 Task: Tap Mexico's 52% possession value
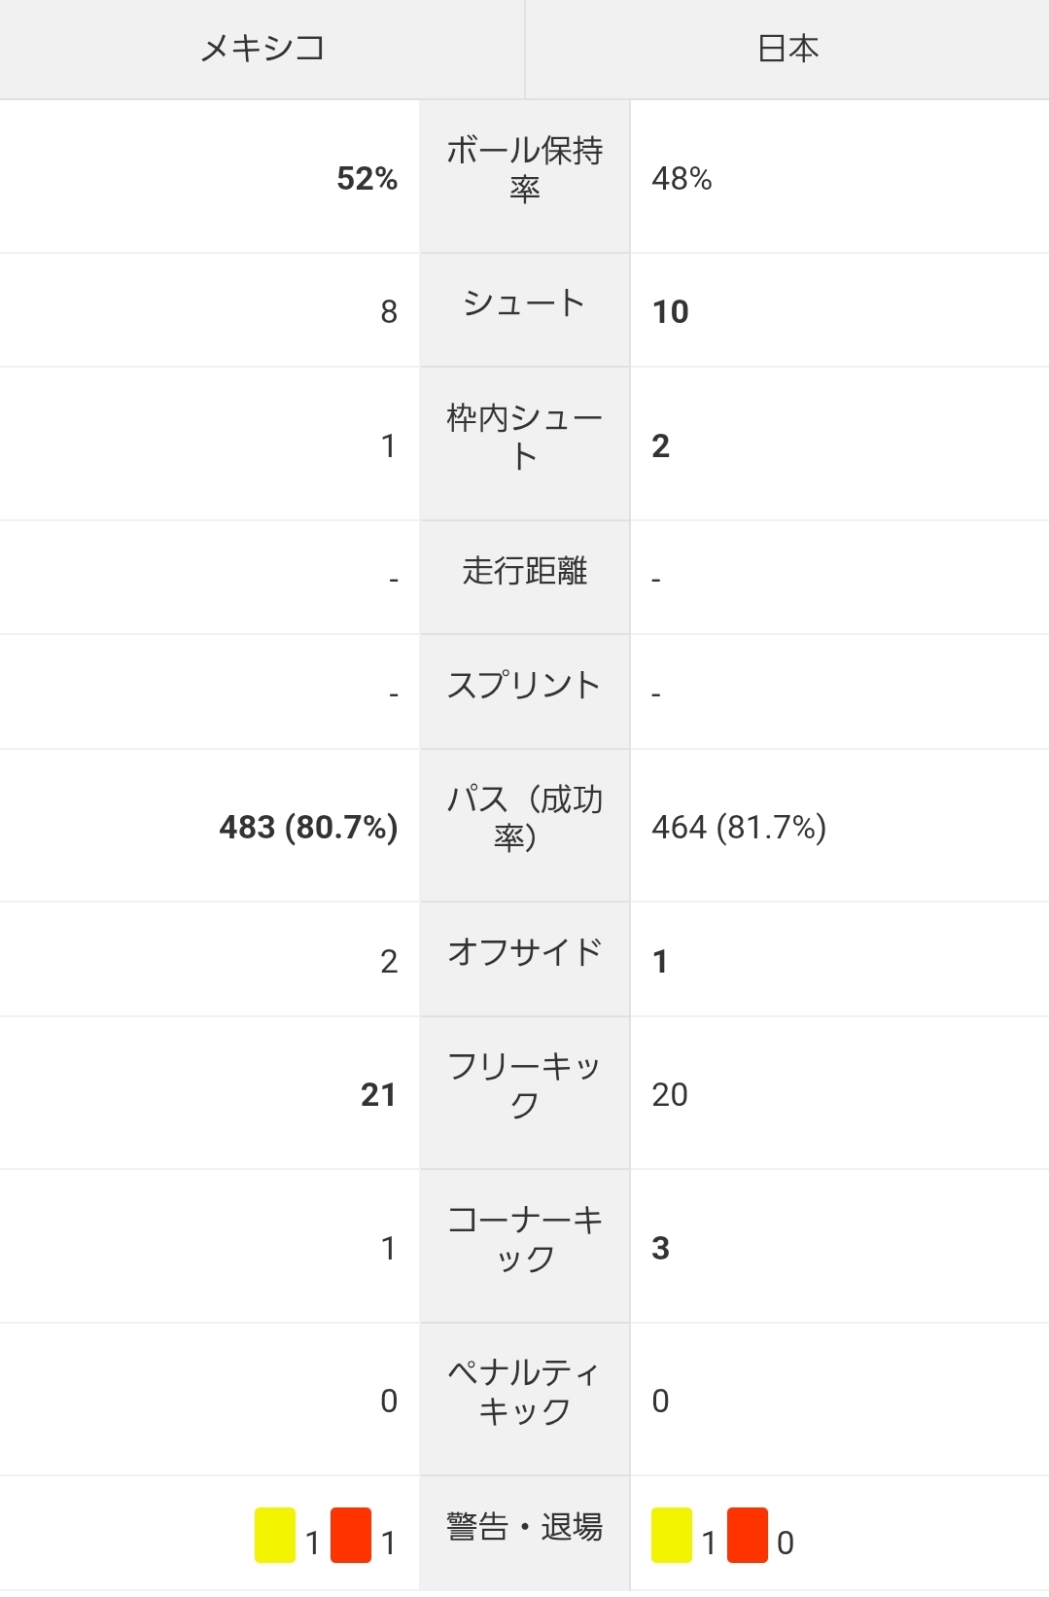pyautogui.click(x=367, y=179)
